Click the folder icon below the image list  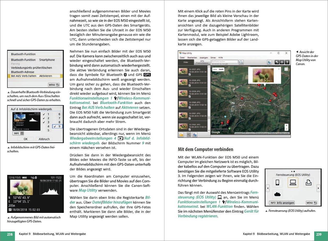(x=181, y=135)
